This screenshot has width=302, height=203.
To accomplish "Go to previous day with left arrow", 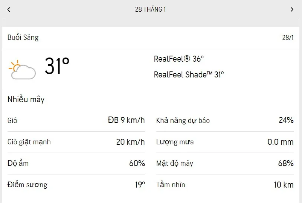I will point(9,9).
